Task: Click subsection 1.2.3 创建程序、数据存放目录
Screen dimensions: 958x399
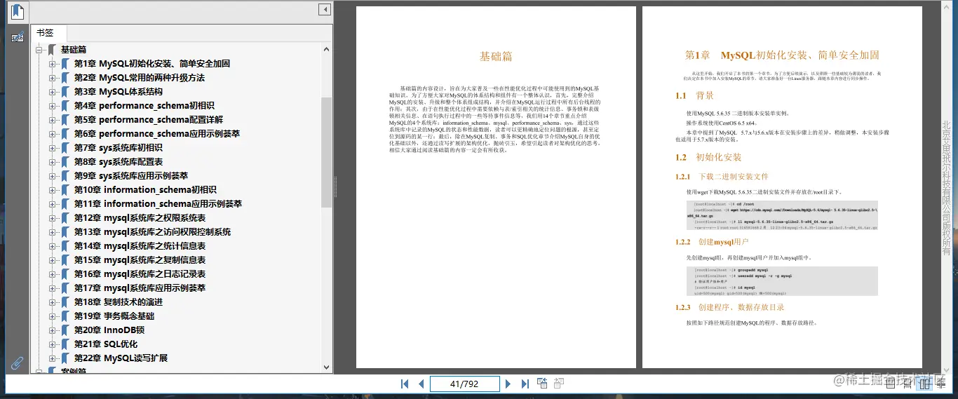Action: pos(730,307)
